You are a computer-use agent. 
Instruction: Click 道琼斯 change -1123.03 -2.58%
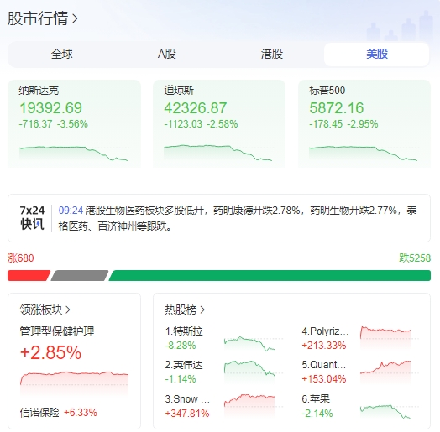(x=201, y=124)
